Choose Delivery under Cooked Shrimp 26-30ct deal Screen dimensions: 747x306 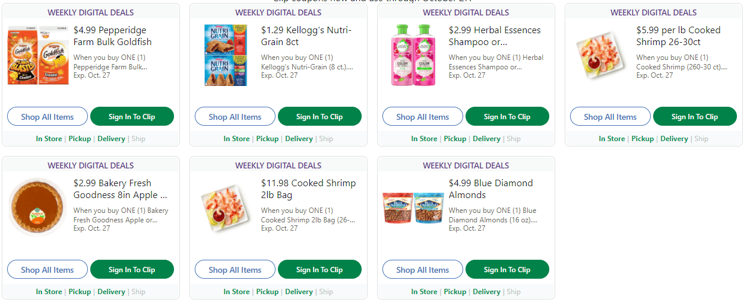tap(674, 139)
